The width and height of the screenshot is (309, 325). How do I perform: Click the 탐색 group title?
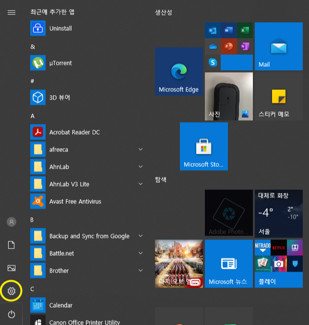tap(161, 179)
